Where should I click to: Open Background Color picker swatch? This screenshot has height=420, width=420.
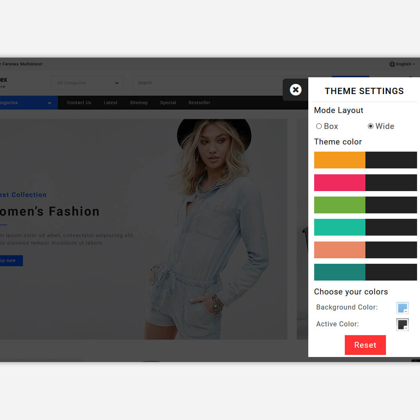click(402, 308)
